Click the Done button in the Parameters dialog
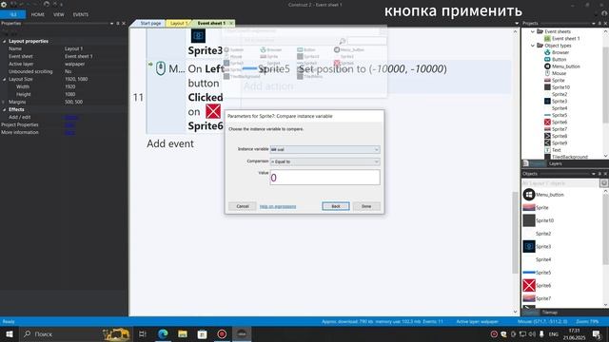The height and width of the screenshot is (342, 609). (x=366, y=206)
